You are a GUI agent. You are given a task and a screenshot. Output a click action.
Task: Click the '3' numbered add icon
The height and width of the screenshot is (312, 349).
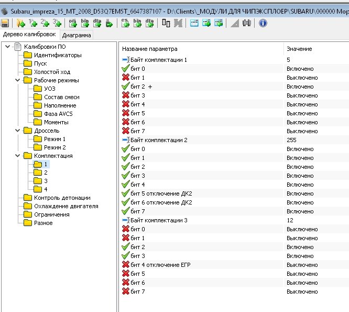tap(57, 23)
